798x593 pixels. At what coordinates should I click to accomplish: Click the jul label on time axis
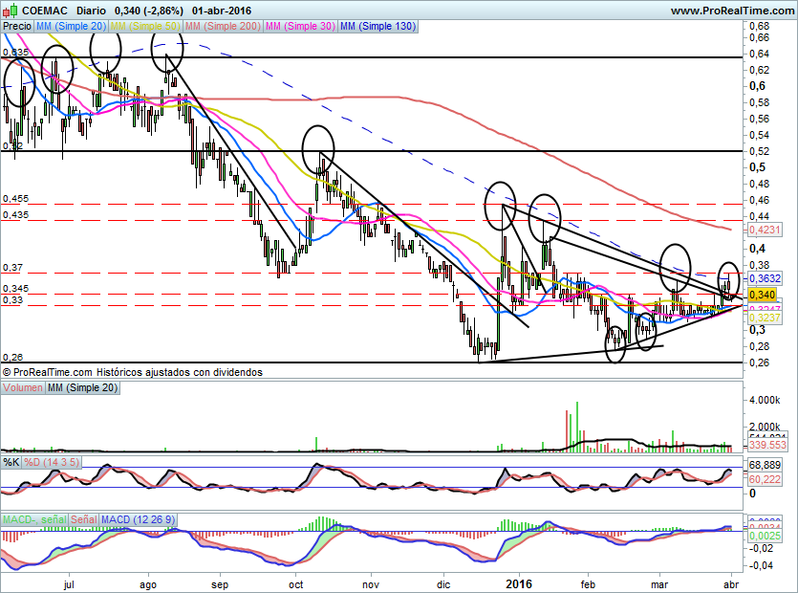coord(69,584)
